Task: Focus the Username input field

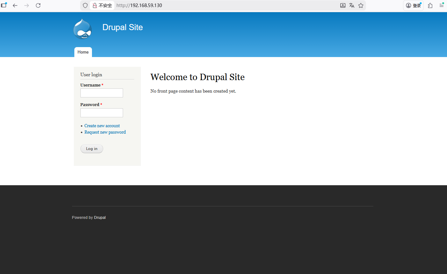Action: (102, 93)
